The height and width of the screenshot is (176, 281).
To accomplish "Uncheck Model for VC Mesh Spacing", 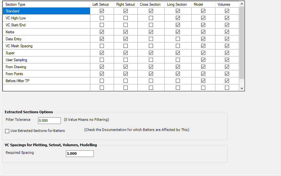I will (x=203, y=46).
